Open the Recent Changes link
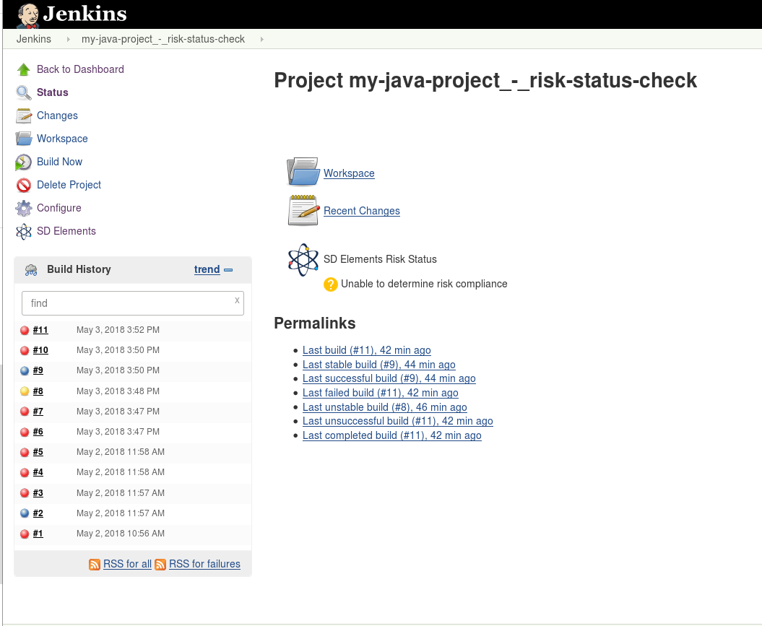 pos(362,211)
